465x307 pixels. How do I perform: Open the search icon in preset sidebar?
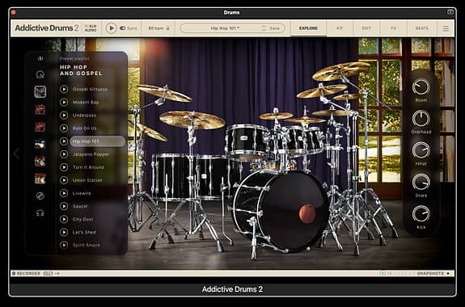coord(40,74)
